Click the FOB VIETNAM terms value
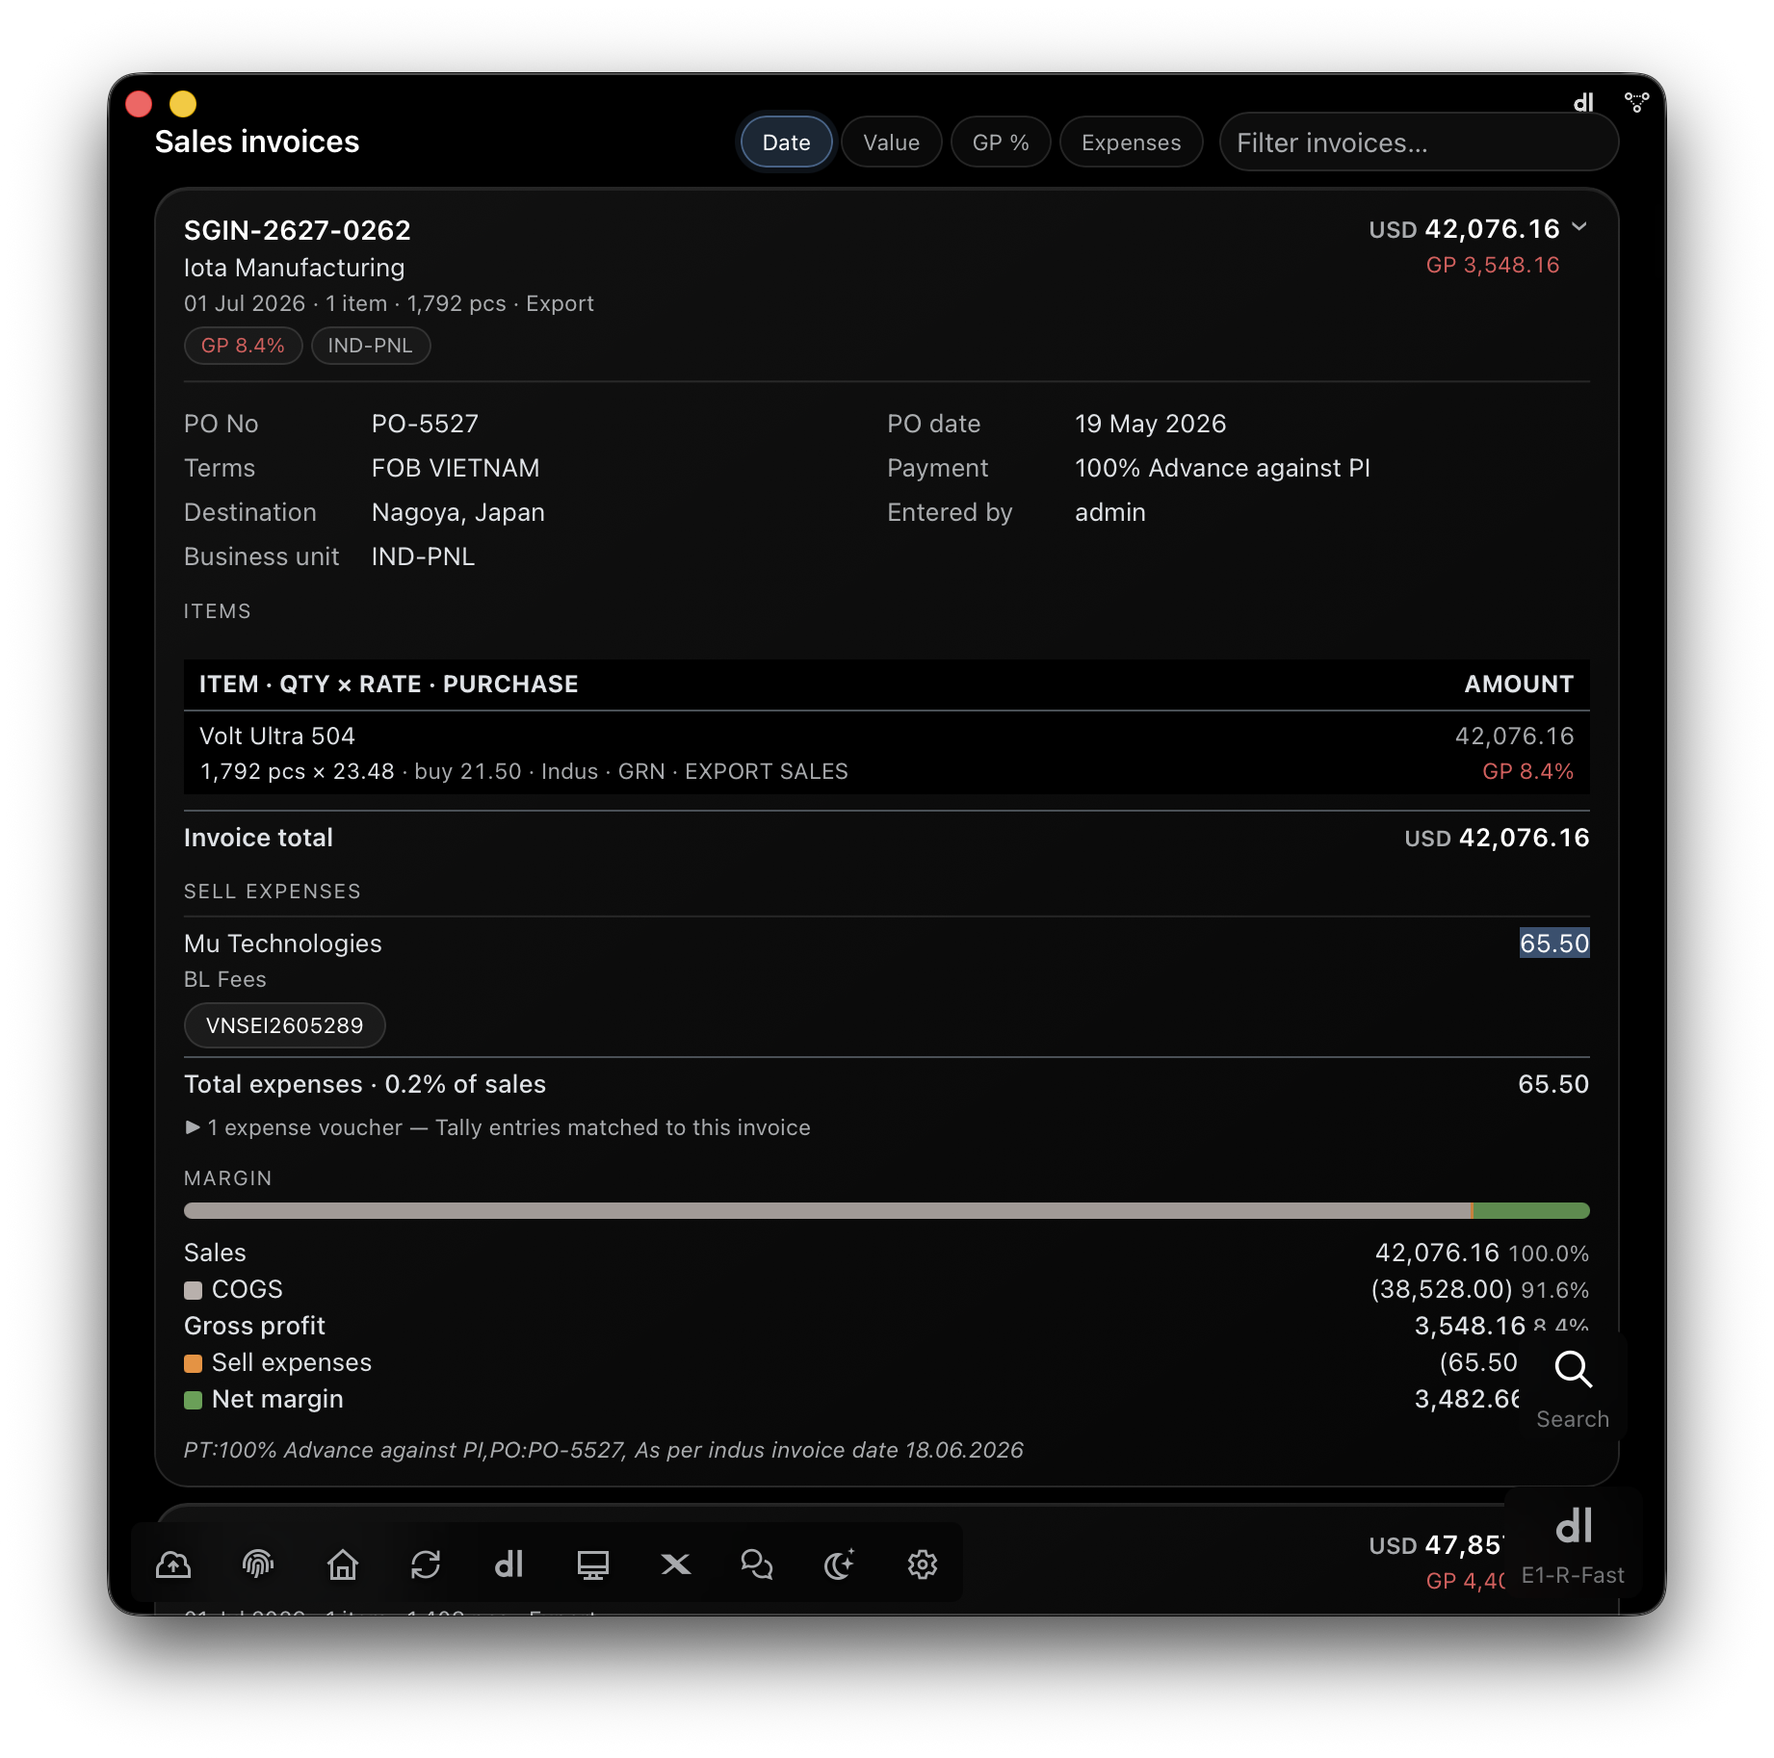The width and height of the screenshot is (1774, 1758). (x=455, y=468)
